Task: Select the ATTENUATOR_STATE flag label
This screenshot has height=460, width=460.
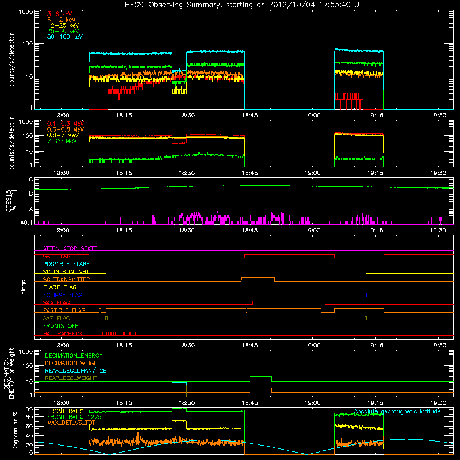Action: [70, 248]
